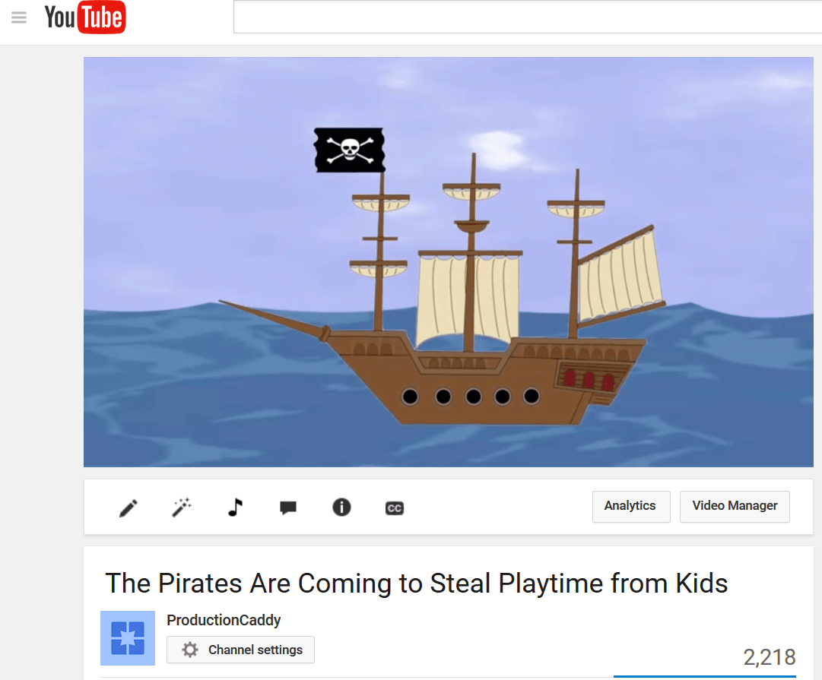The width and height of the screenshot is (822, 680).
Task: Click the video title about pirates
Action: coord(417,584)
